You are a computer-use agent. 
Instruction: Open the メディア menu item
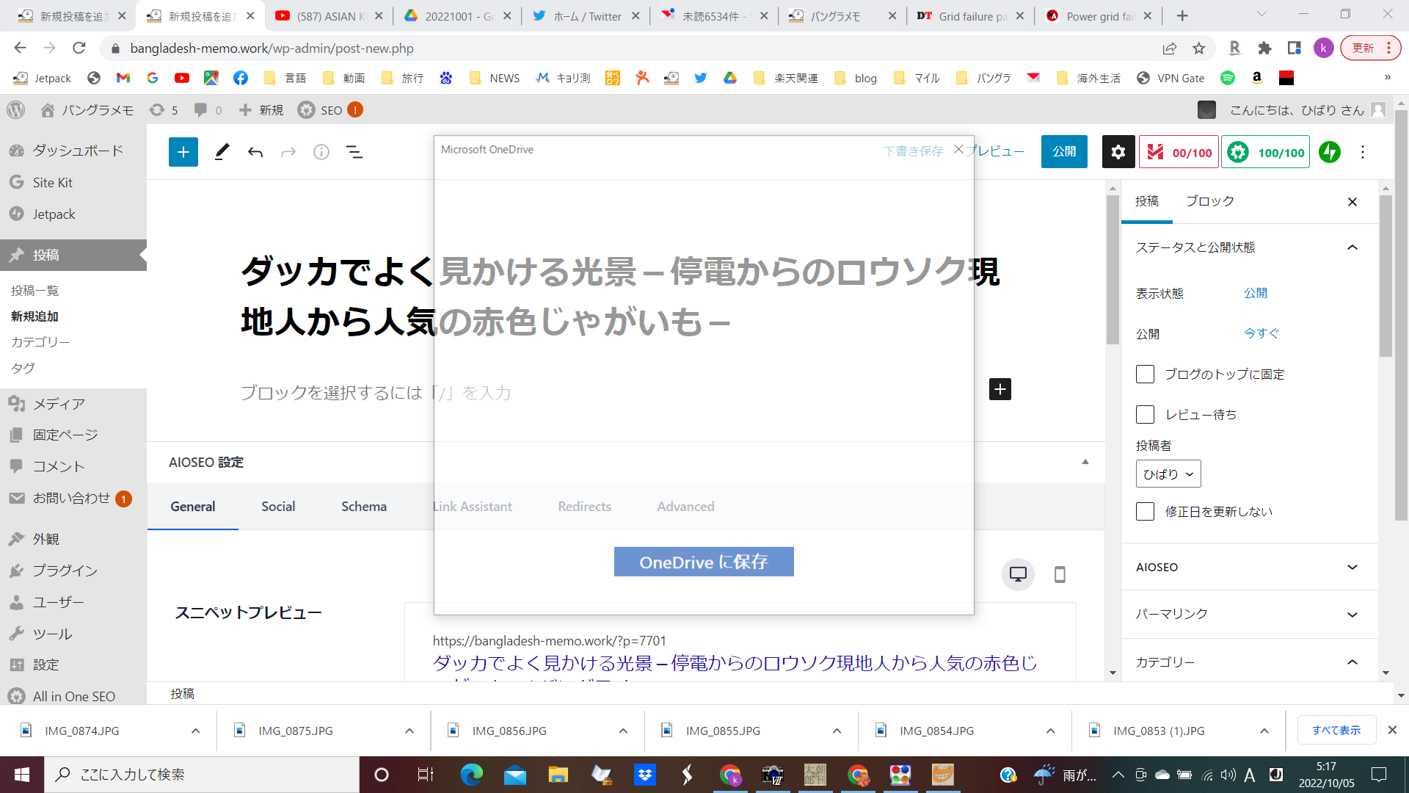(x=73, y=404)
